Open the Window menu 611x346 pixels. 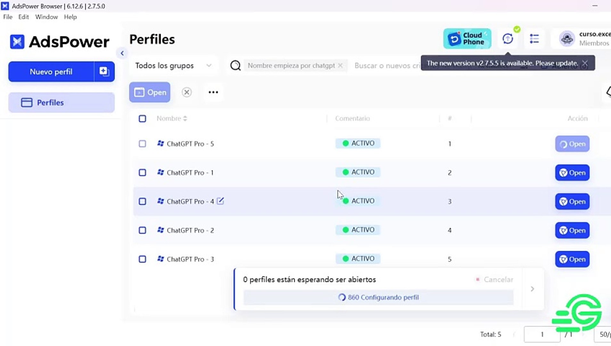[x=46, y=17]
